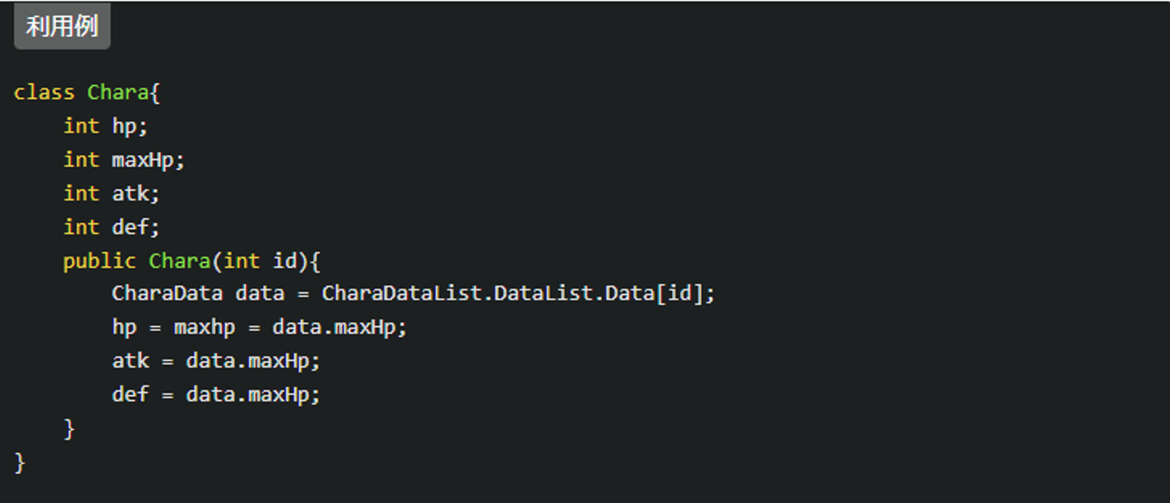Click the constructor's closing brace
Viewport: 1170px width, 503px height.
pos(69,428)
